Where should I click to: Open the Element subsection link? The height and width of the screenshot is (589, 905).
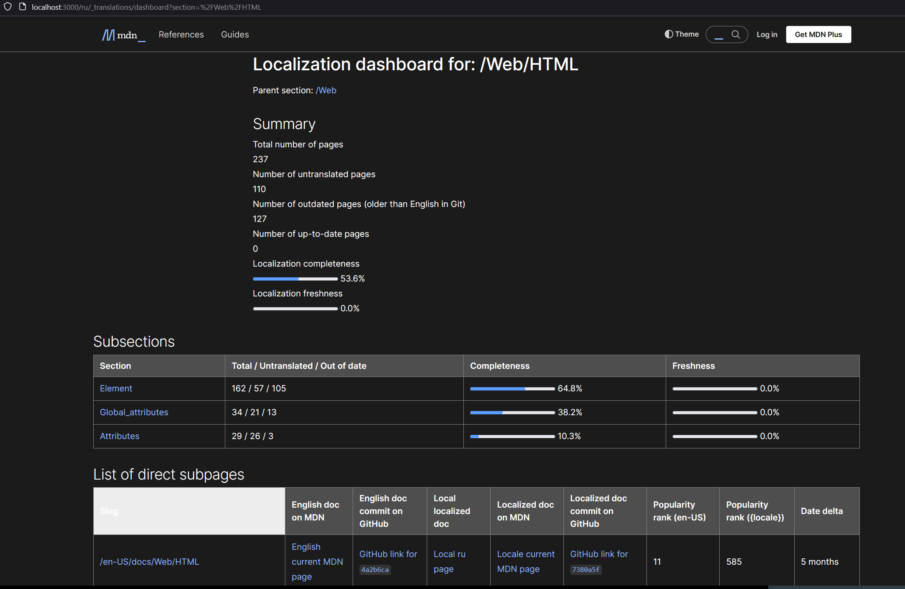[116, 388]
